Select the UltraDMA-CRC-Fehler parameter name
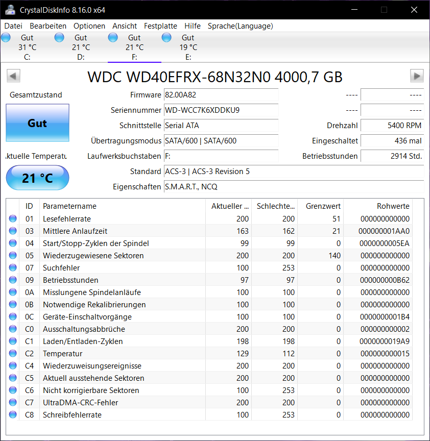Viewport: 430px width, 441px height. tap(81, 403)
